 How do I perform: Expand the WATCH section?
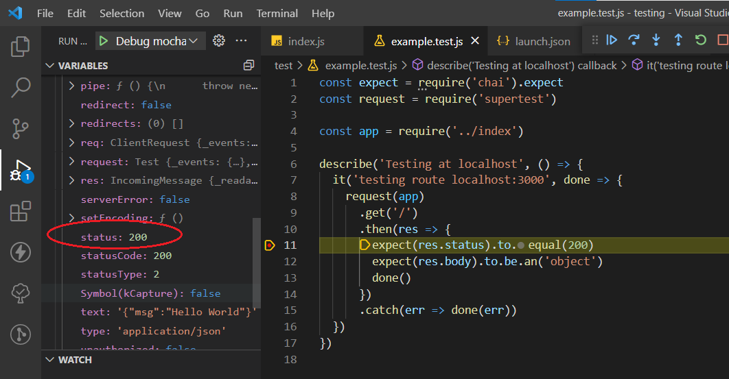click(x=75, y=360)
